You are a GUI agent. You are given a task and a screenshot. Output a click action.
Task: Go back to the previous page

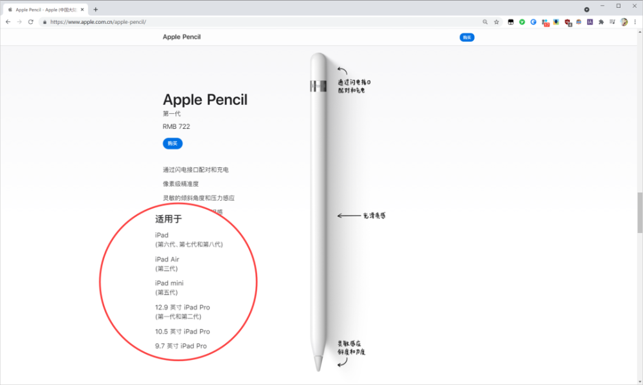point(8,22)
